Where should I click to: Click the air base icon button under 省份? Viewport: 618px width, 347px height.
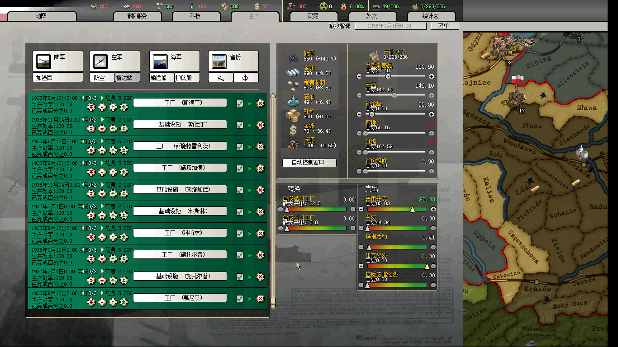tap(221, 78)
